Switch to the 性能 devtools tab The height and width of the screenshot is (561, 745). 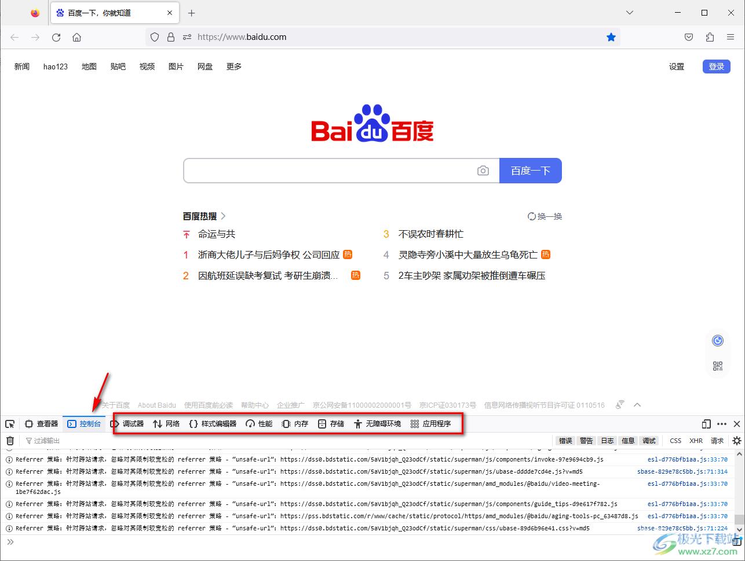click(259, 424)
